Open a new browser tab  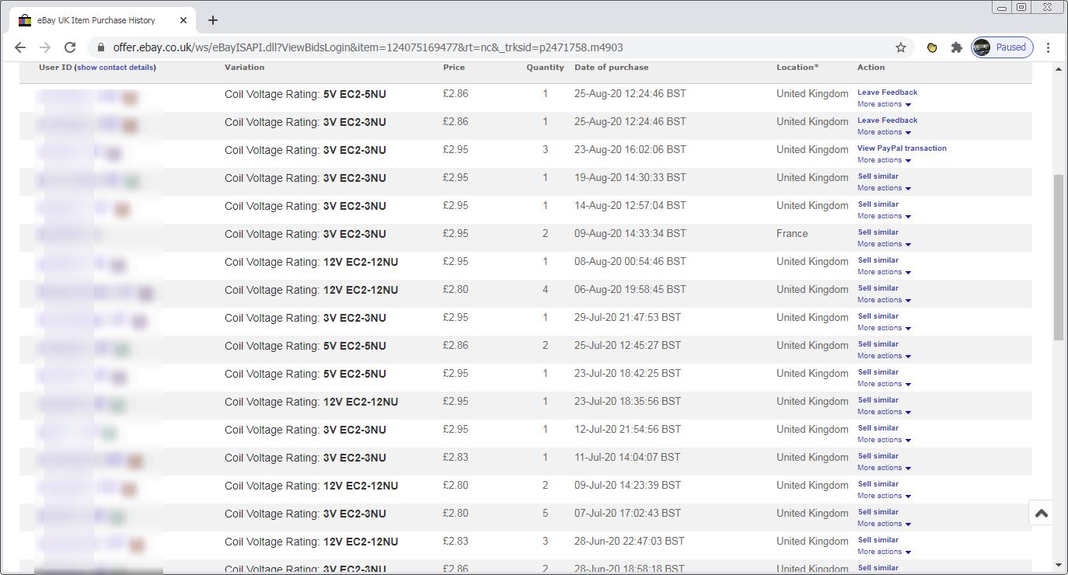212,20
